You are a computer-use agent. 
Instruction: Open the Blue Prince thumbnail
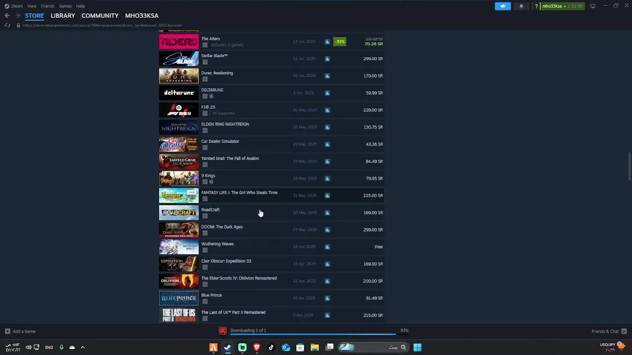[x=179, y=298]
